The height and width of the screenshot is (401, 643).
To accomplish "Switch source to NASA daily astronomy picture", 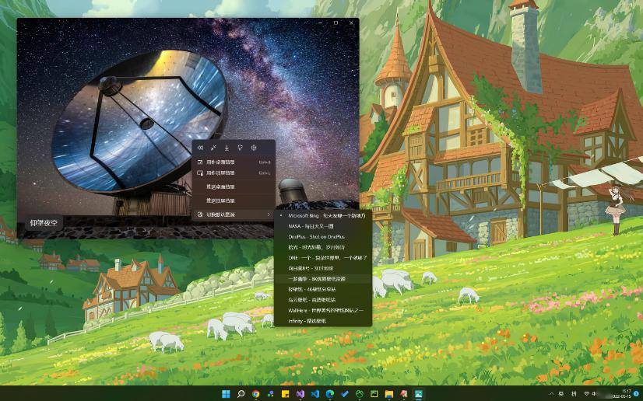I will [x=323, y=226].
